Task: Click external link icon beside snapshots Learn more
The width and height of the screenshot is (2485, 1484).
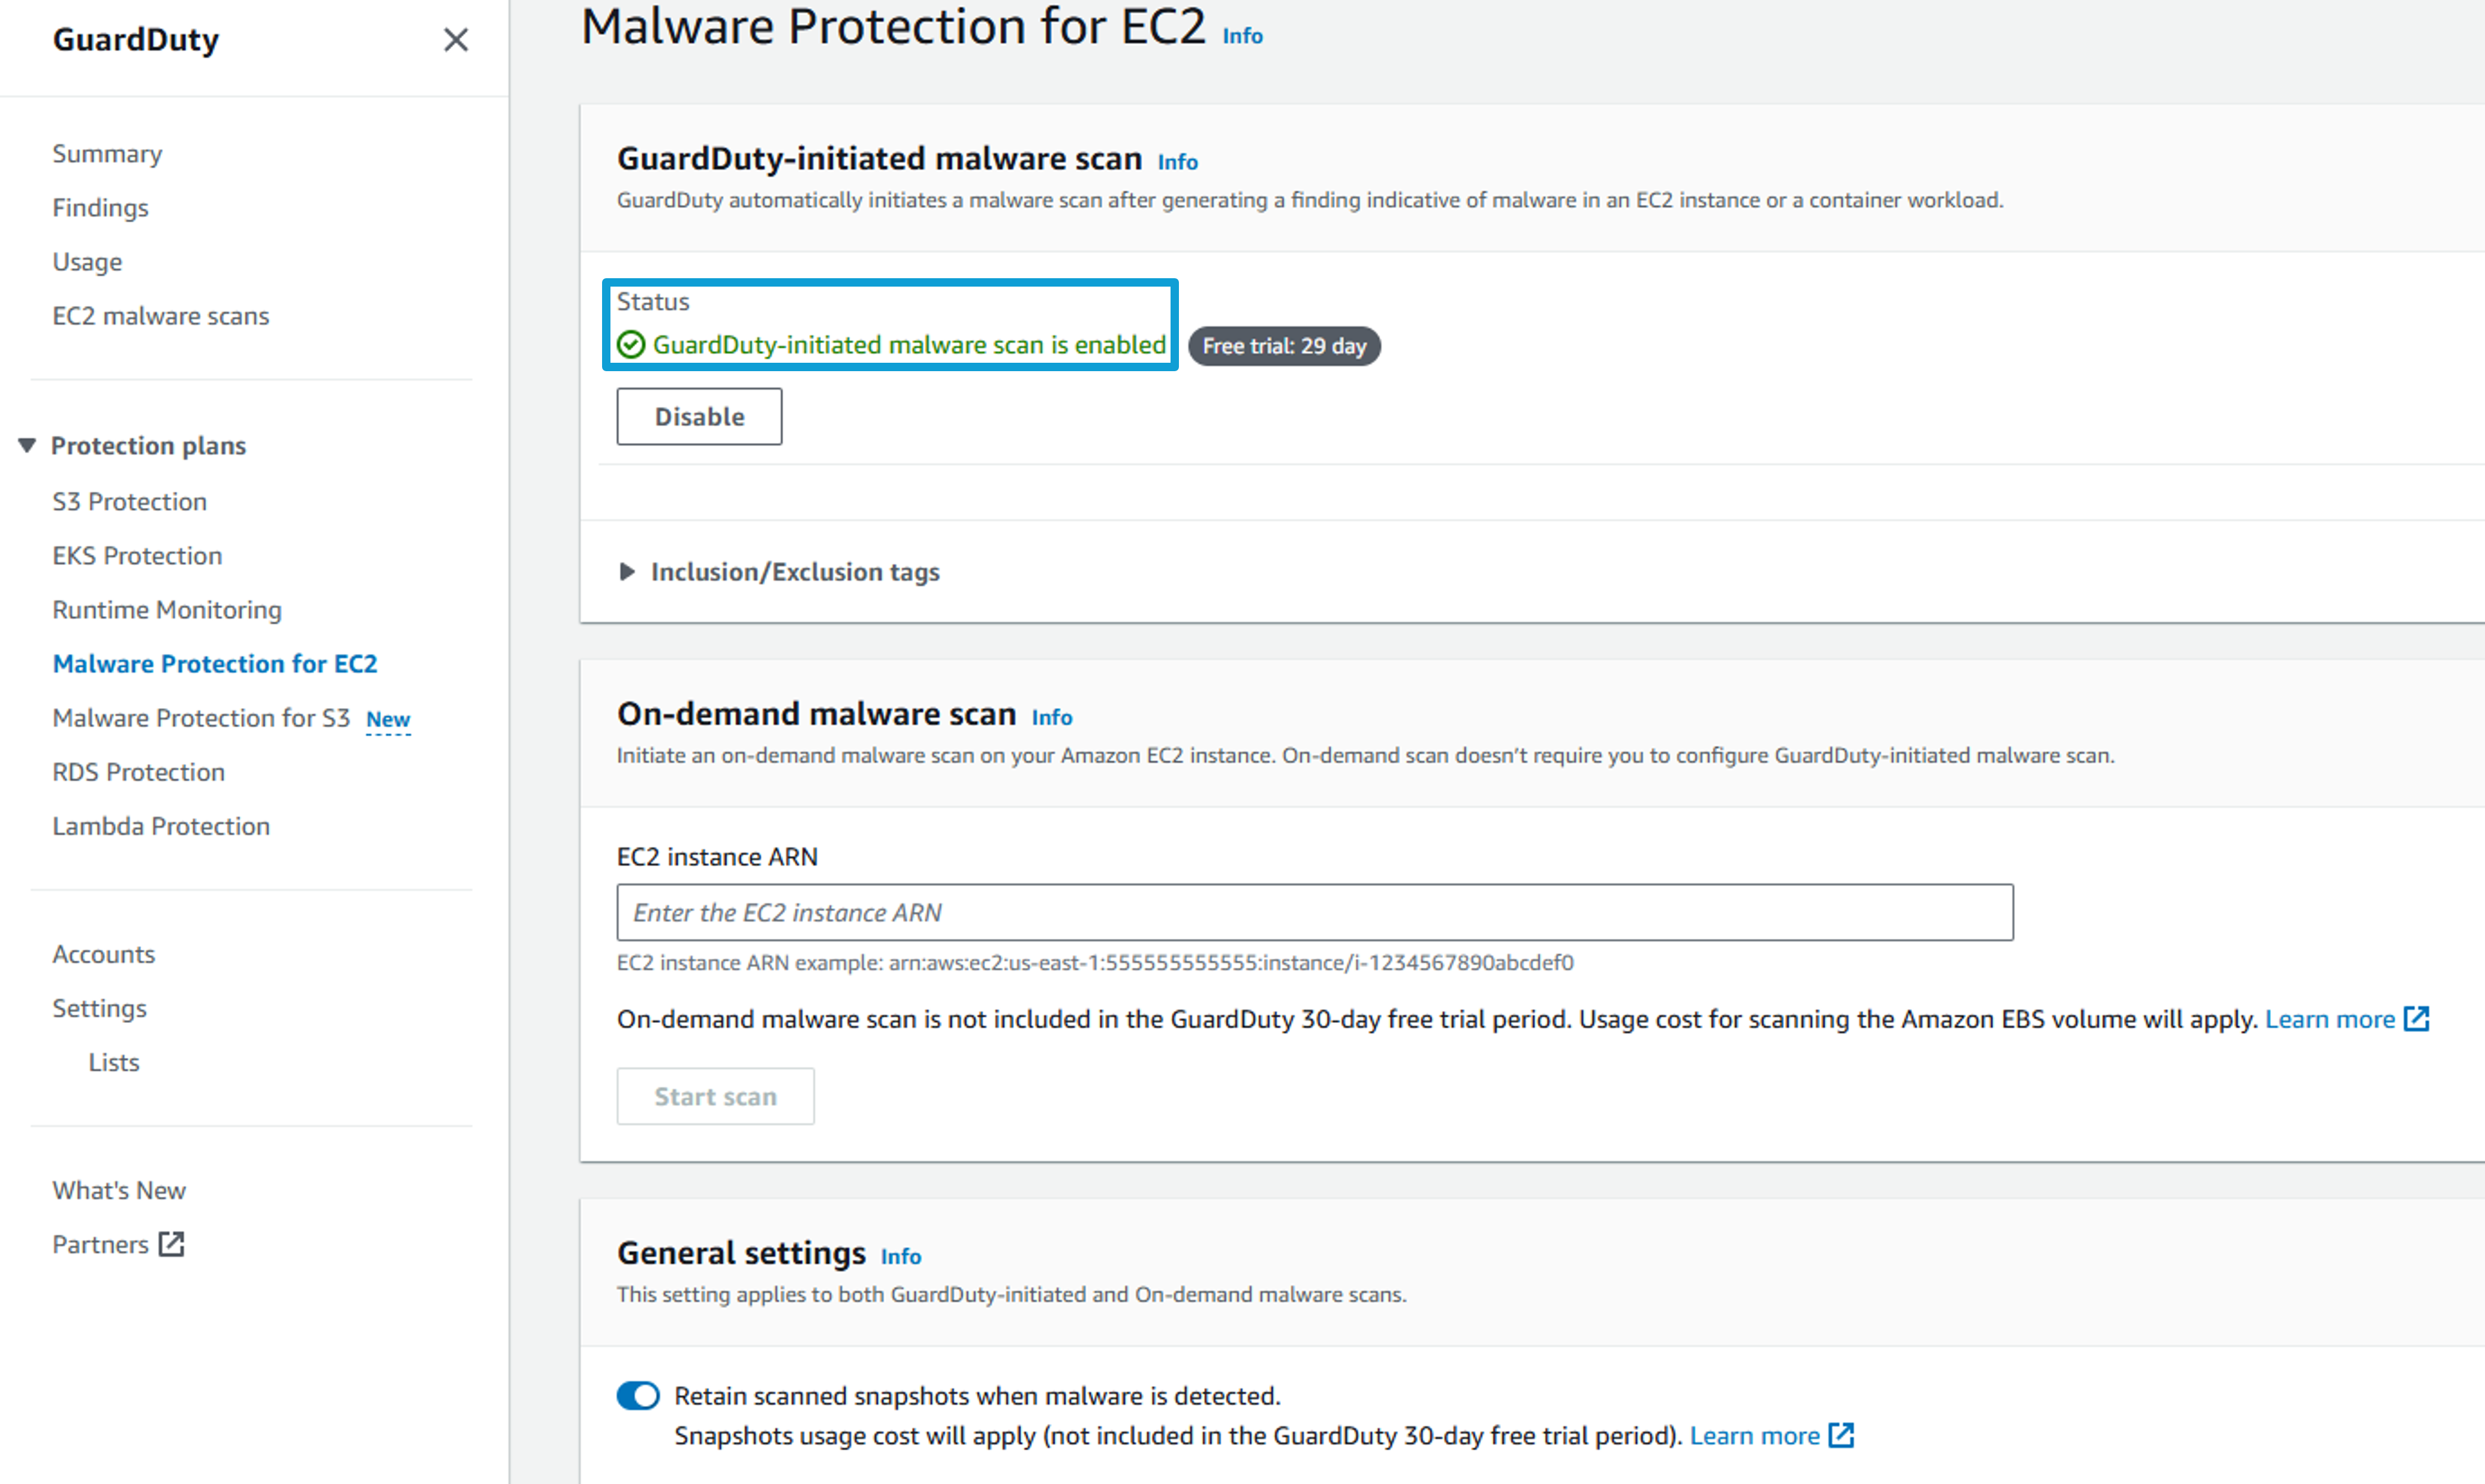Action: pyautogui.click(x=1841, y=1435)
